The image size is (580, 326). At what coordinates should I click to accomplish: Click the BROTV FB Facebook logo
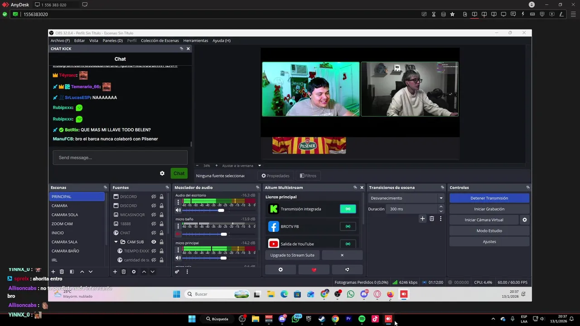(x=274, y=226)
